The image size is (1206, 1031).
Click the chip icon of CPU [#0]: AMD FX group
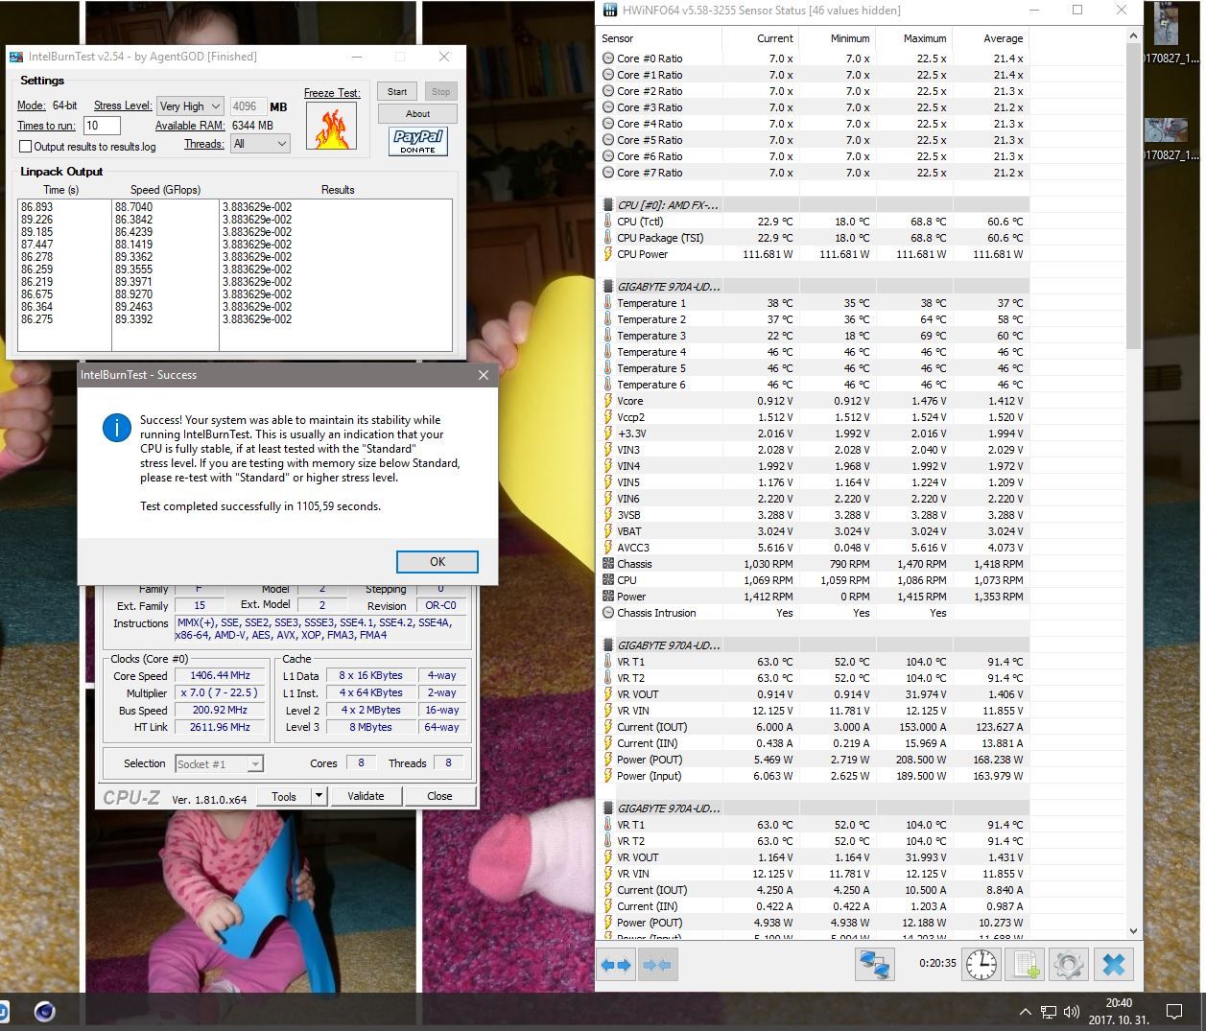(x=607, y=205)
